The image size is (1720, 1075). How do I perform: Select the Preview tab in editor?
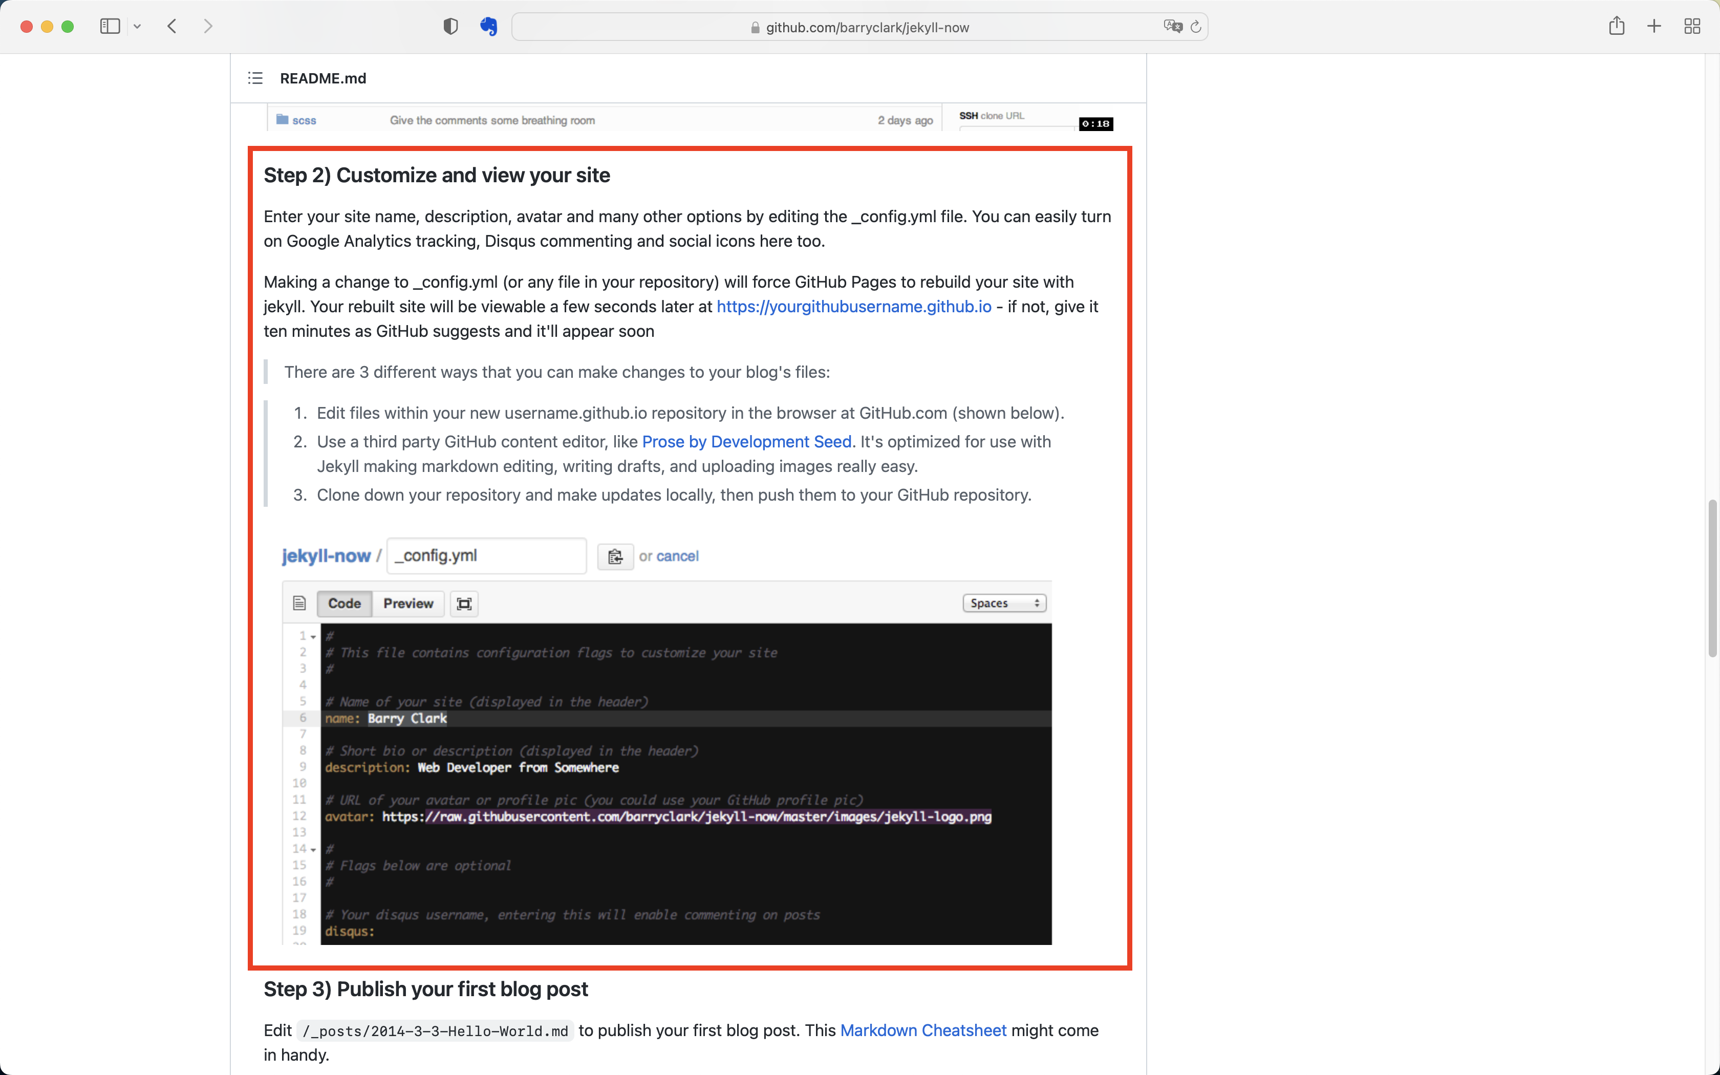[x=408, y=603]
